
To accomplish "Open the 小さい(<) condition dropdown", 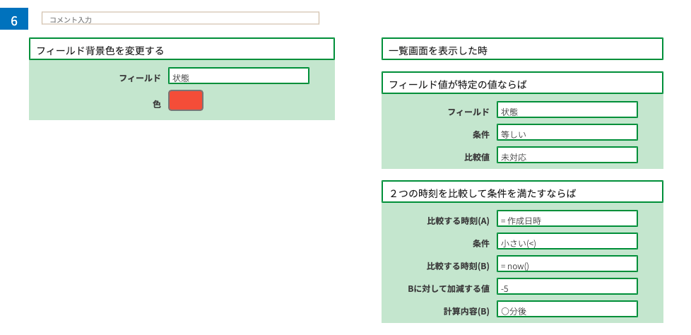I will click(x=567, y=241).
